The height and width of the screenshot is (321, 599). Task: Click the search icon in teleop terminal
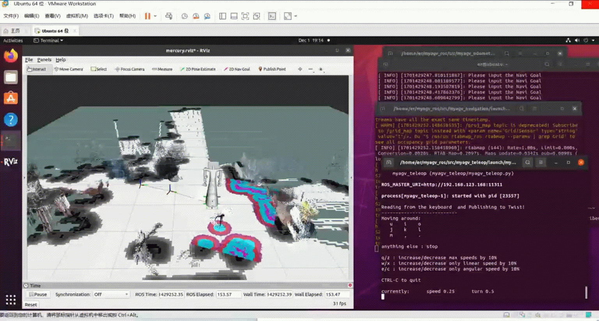pyautogui.click(x=527, y=162)
